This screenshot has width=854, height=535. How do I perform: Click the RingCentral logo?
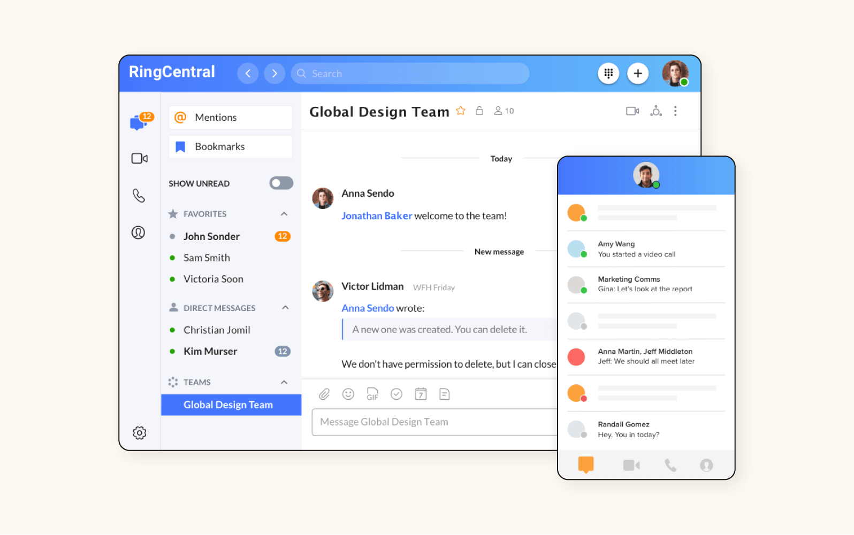[x=172, y=72]
